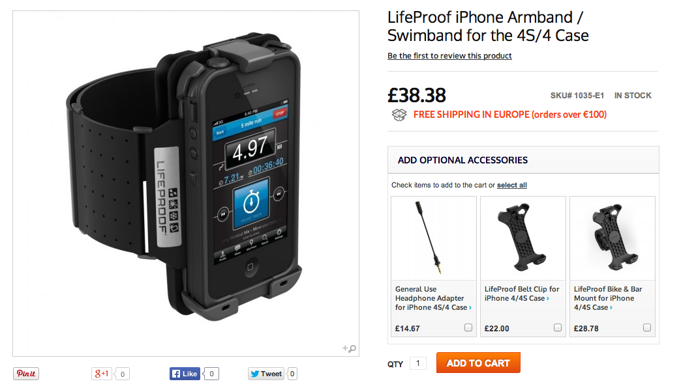Check the Headphone Adapter accessory checkbox
681x388 pixels.
coord(468,327)
